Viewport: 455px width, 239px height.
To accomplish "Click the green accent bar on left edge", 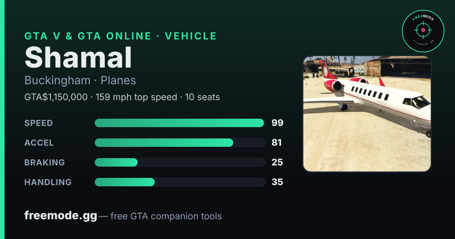I will tap(2, 119).
